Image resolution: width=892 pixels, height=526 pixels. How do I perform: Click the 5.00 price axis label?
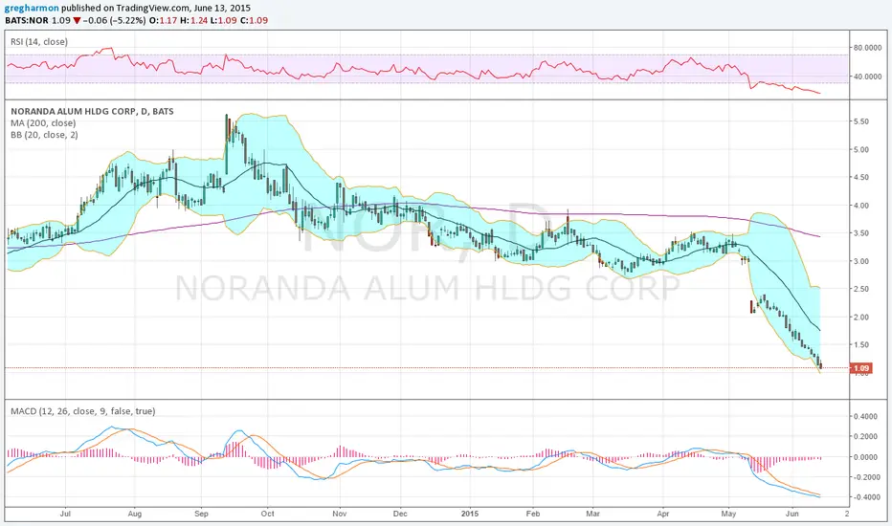(x=860, y=149)
